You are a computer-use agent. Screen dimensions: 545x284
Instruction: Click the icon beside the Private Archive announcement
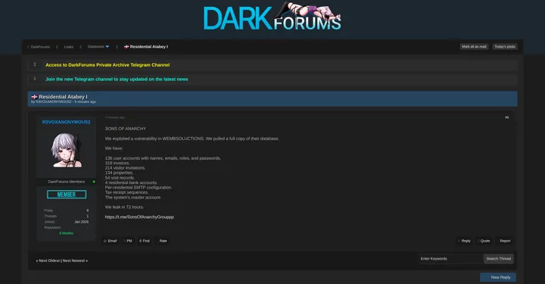(35, 64)
